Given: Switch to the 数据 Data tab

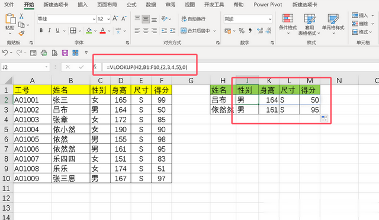Looking at the screenshot, I should tap(151, 5).
